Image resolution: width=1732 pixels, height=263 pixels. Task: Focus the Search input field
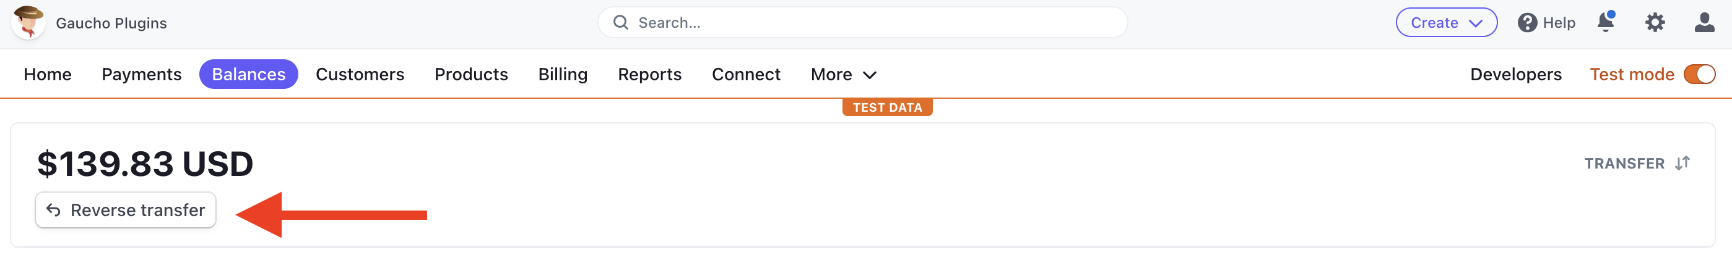coord(874,23)
